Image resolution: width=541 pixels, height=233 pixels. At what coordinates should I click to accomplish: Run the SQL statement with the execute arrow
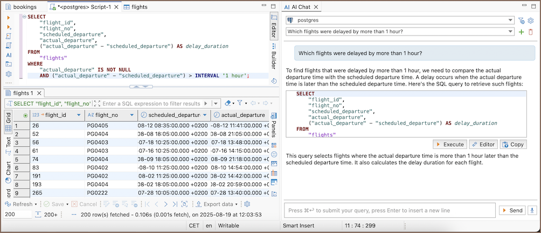click(9, 18)
